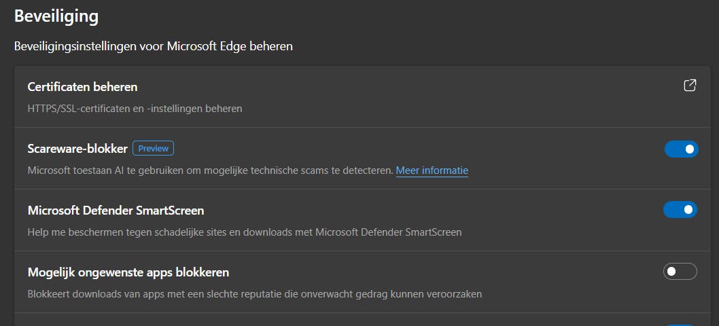Viewport: 719px width, 326px height.
Task: Disable the Scareware-blokker switch
Action: pos(681,149)
